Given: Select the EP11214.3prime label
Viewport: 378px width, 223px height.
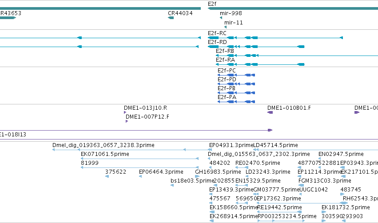Looking at the screenshot, I should coord(320,172).
